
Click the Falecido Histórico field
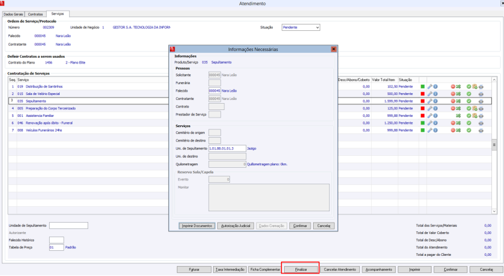coord(56,240)
